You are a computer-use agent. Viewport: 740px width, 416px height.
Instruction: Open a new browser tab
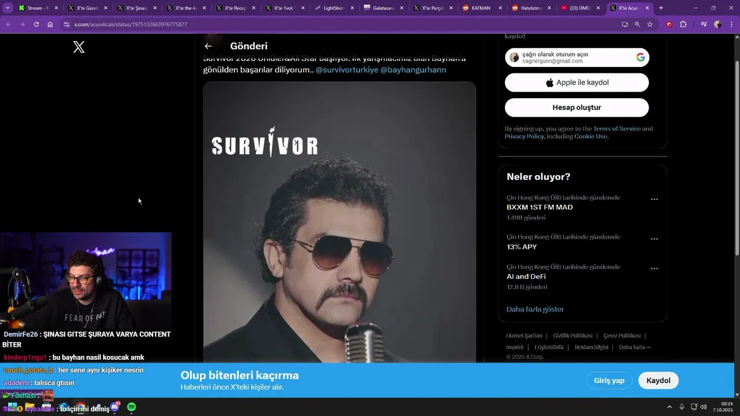(x=661, y=8)
